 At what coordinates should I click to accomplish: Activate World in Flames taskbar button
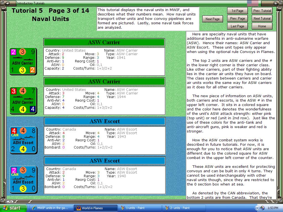coord(95,208)
